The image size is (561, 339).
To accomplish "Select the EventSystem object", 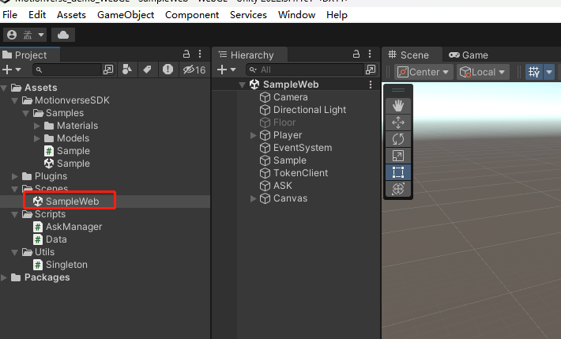I will [296, 148].
